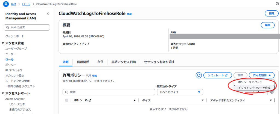280x114 pixels.
Task: Click the 編集 button in the summary panel
Action: coord(268,25)
